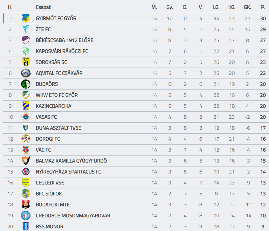Select the Nyíregyháza Spartacus FC name
The image size is (269, 231).
point(68,172)
